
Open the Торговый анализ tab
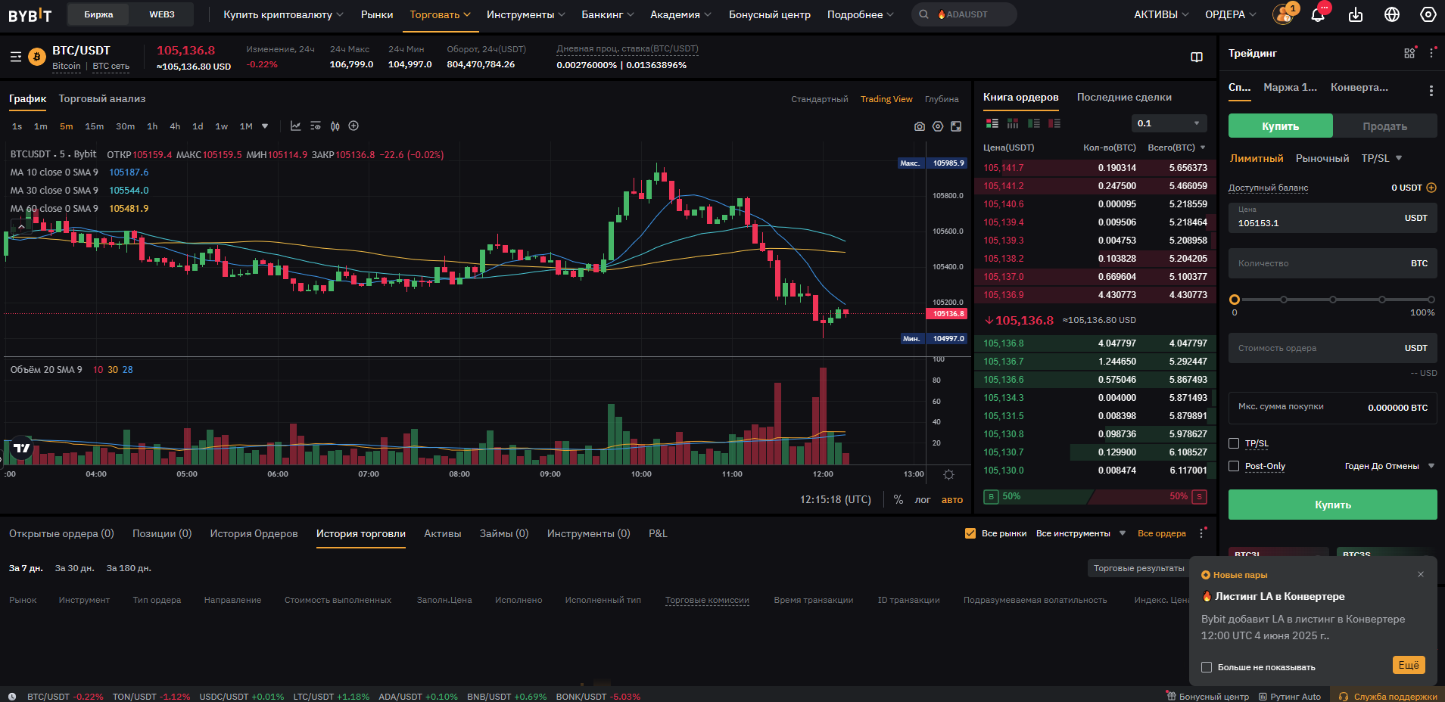click(x=102, y=98)
